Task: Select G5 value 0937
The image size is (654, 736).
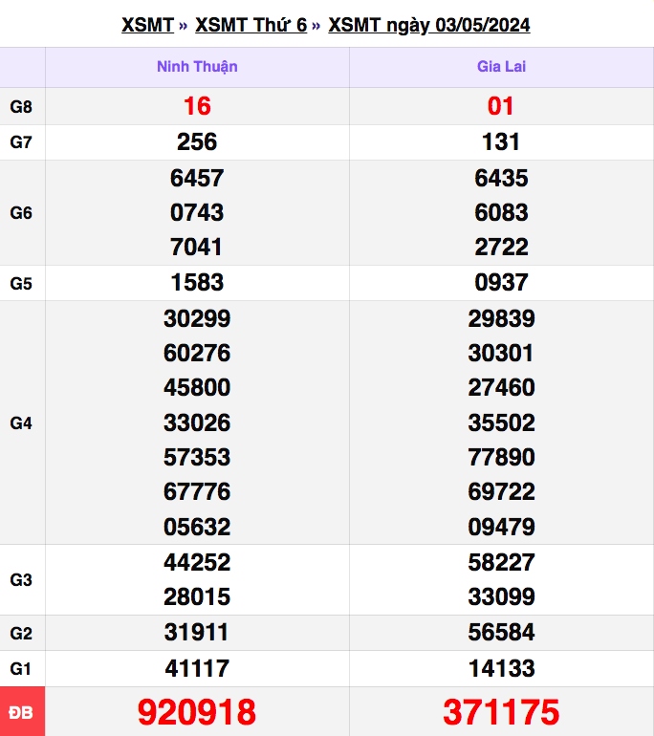Action: coord(501,283)
